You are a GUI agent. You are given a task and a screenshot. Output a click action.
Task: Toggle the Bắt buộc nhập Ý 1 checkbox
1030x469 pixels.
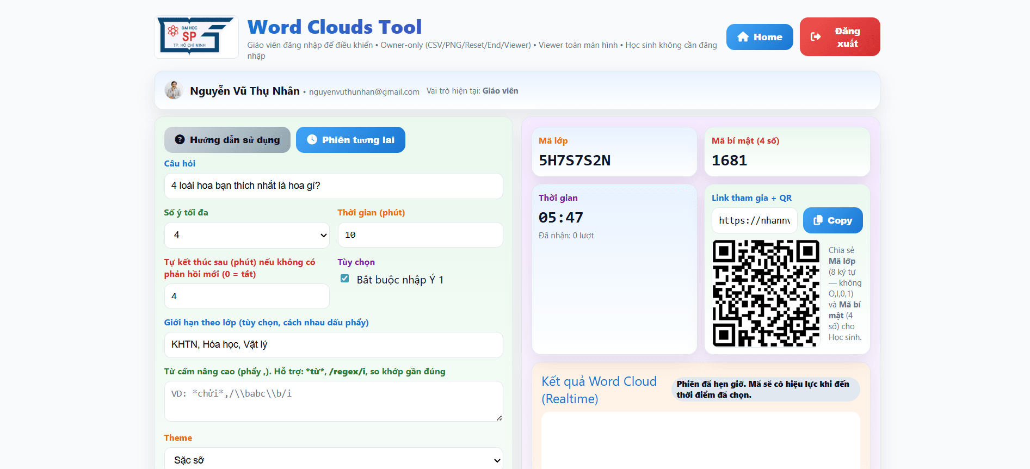pyautogui.click(x=344, y=279)
